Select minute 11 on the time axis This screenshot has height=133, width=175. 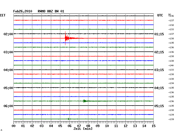click(116, 126)
